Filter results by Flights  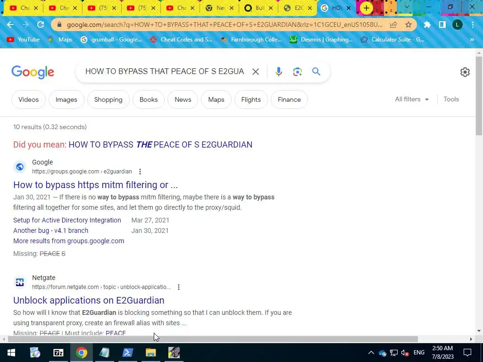251,100
